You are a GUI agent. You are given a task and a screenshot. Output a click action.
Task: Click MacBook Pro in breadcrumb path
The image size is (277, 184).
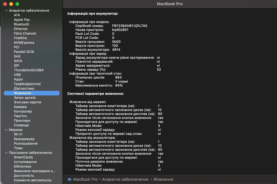[x=85, y=180]
